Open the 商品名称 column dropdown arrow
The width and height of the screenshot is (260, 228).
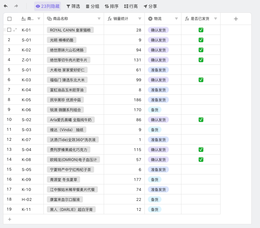(x=99, y=19)
